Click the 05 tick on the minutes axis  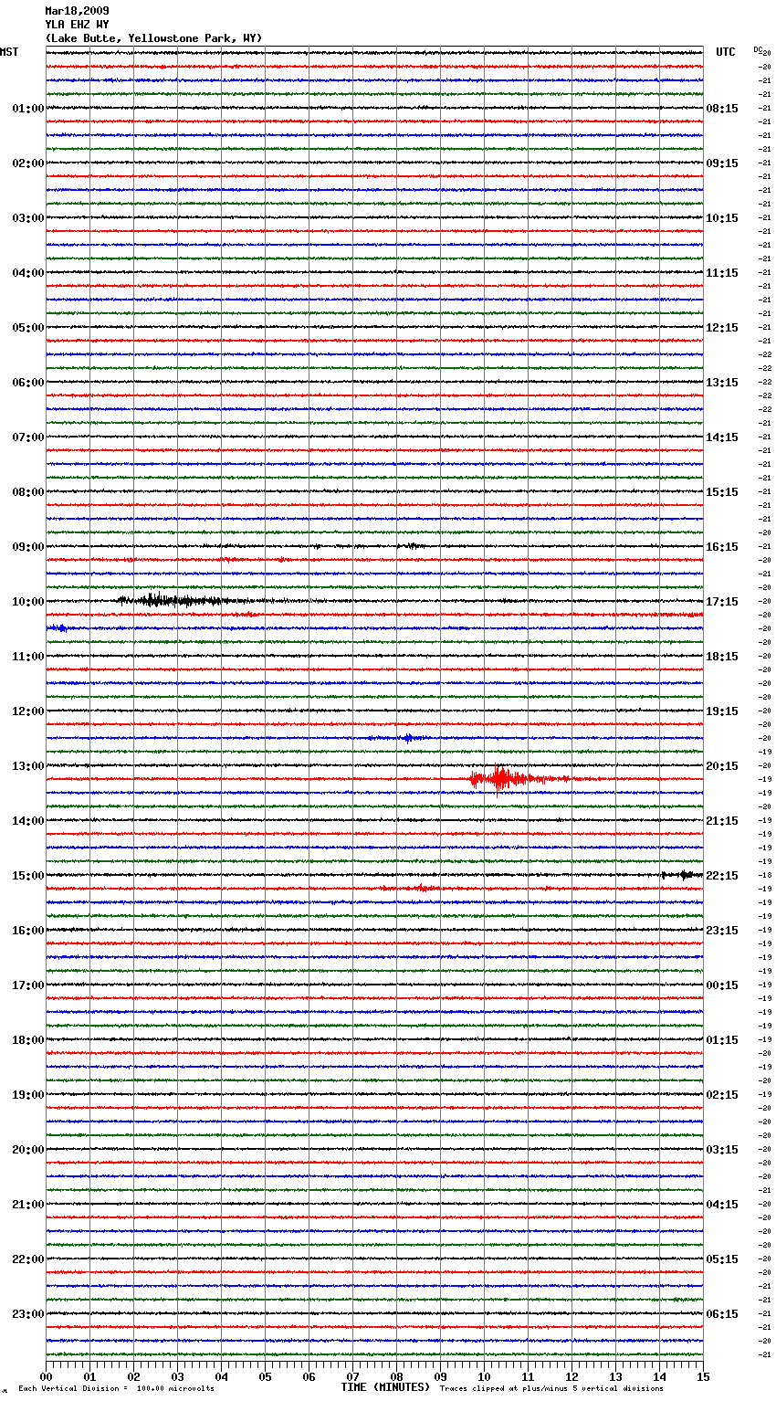coord(265,1377)
